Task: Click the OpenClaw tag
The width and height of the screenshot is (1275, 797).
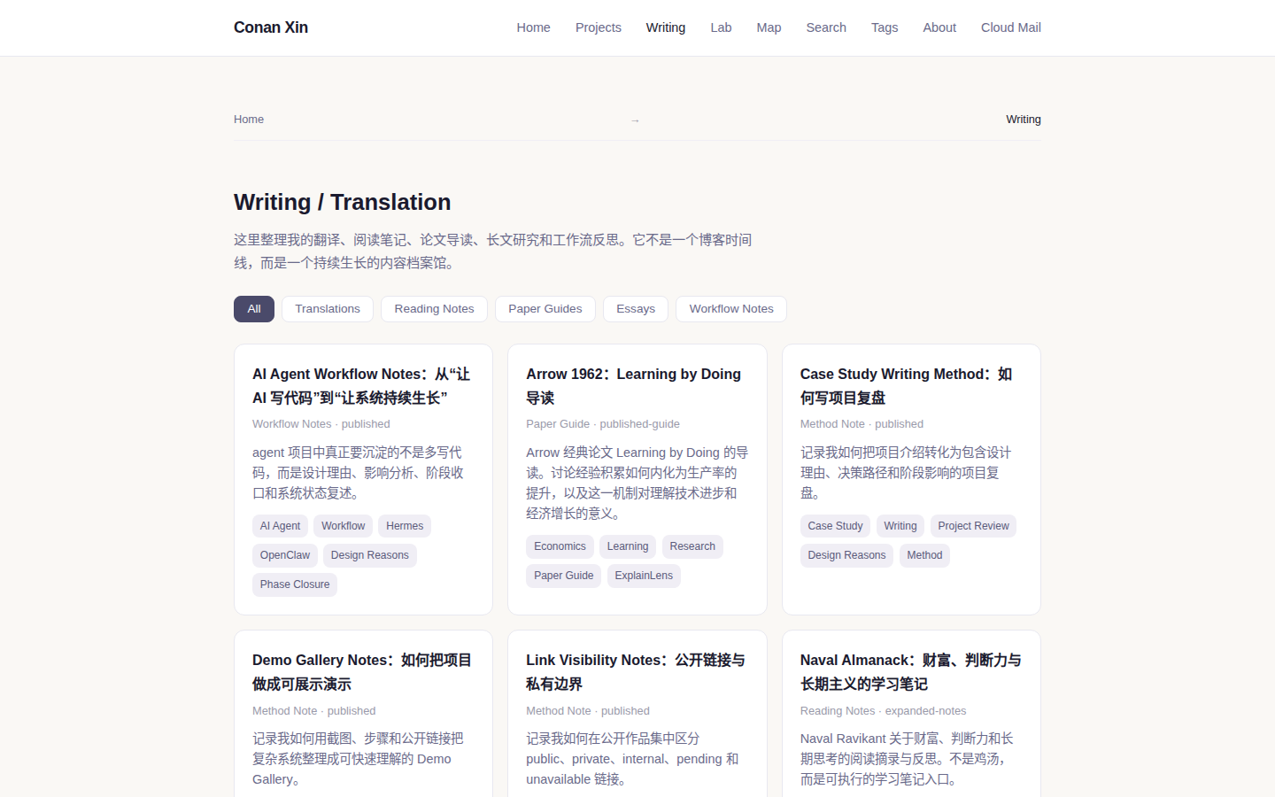Action: coord(285,555)
